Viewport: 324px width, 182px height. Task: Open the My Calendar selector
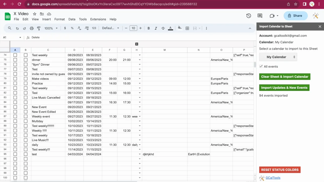(x=278, y=57)
